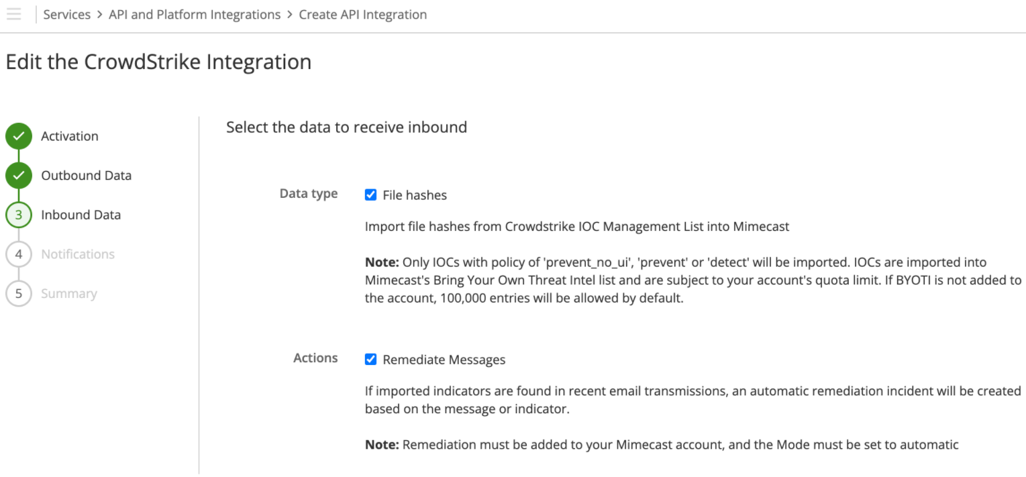The height and width of the screenshot is (477, 1026).
Task: Click the Create API Integration breadcrumb
Action: click(x=362, y=15)
